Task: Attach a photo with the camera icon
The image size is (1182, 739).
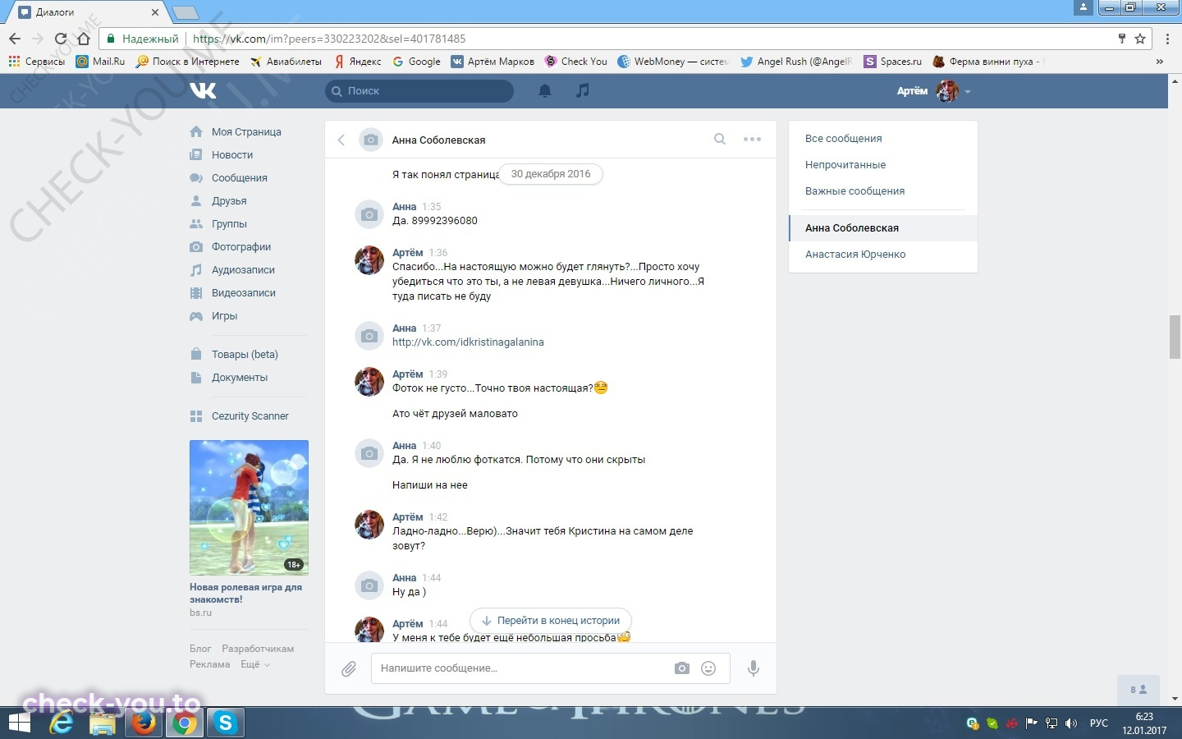Action: [x=682, y=668]
